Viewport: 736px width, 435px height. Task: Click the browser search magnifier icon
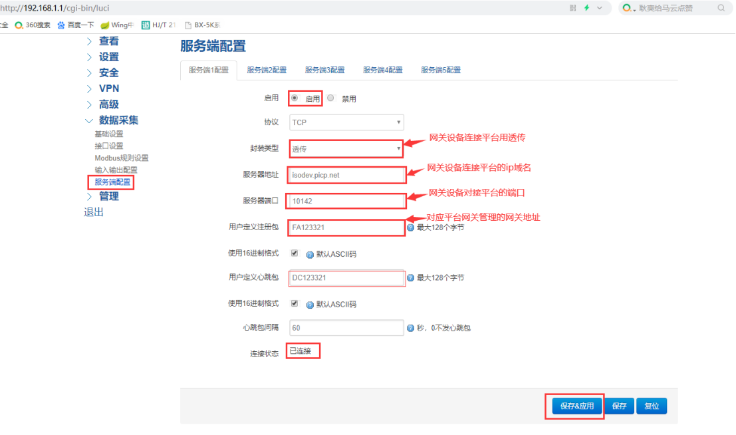pyautogui.click(x=721, y=8)
